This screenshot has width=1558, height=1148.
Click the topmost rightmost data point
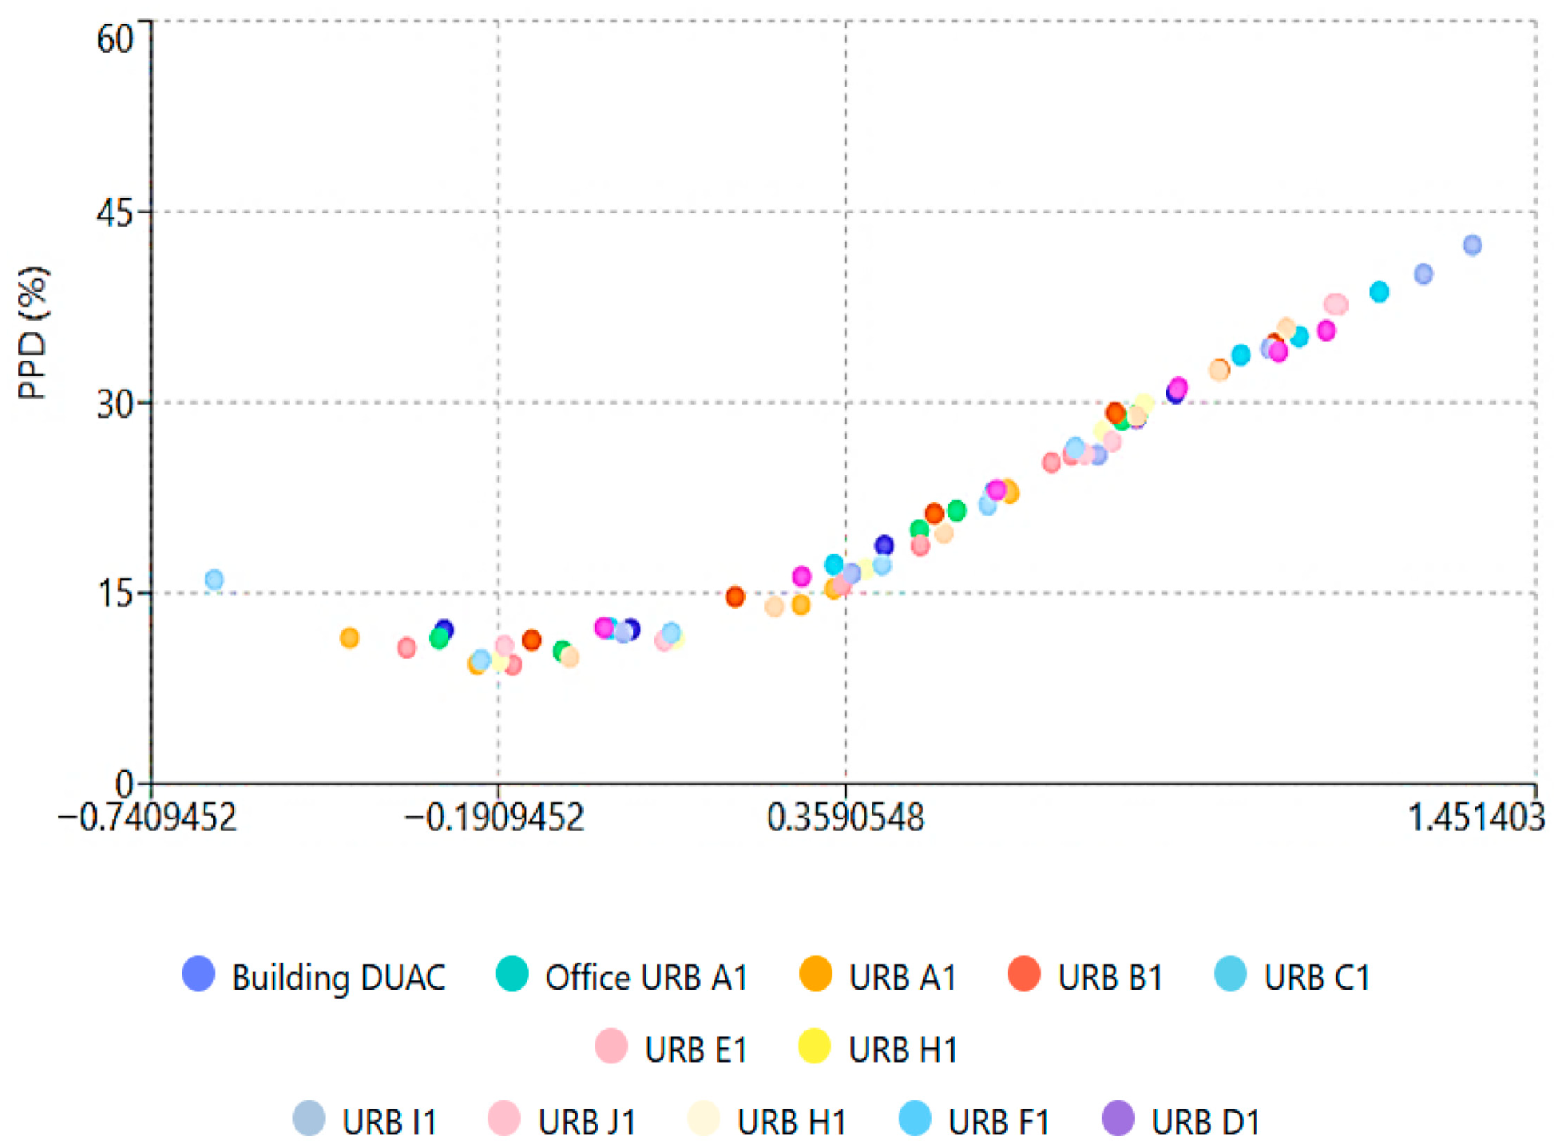pos(1472,245)
